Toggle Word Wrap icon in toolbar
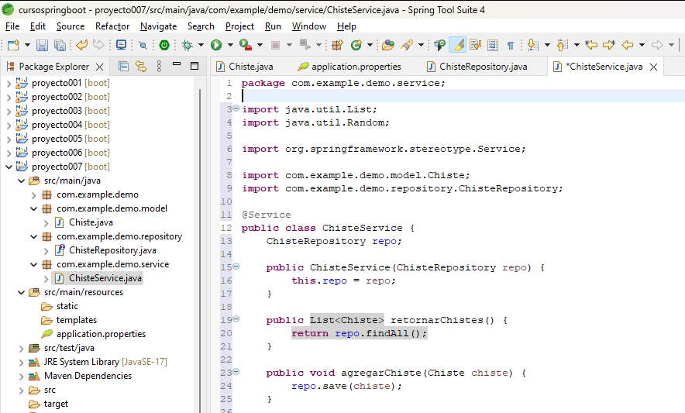This screenshot has height=413, width=685. pos(475,45)
